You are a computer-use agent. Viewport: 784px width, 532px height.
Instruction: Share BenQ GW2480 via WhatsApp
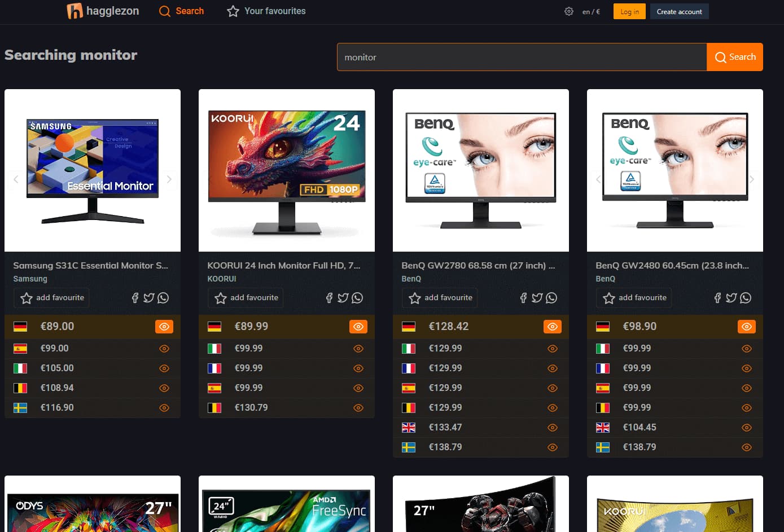[x=746, y=298]
